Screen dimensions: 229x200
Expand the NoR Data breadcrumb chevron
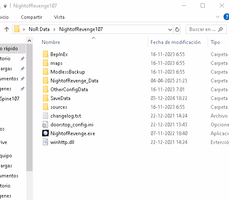pyautogui.click(x=54, y=29)
